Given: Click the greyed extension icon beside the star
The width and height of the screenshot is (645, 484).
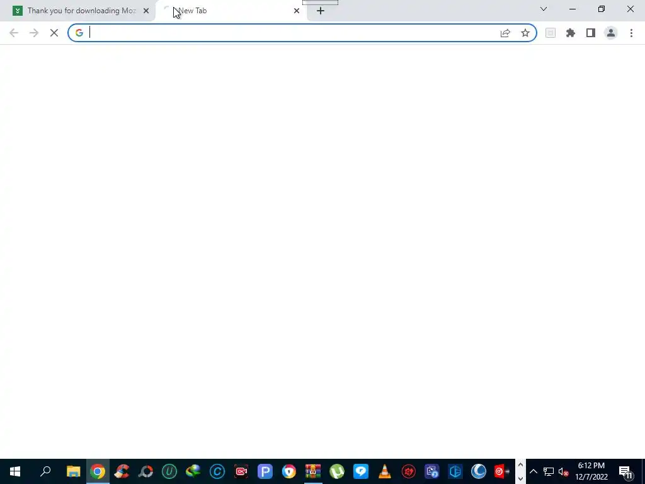Looking at the screenshot, I should click(551, 33).
